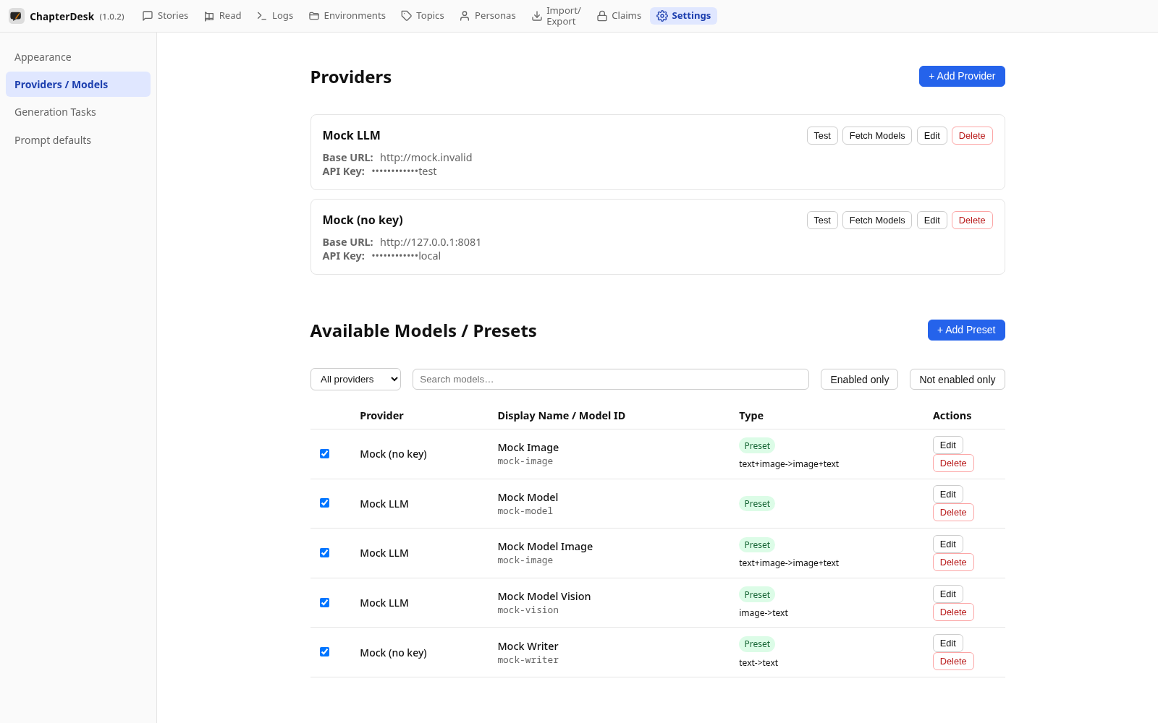Click the Search models input field
Viewport: 1158px width, 723px height.
click(610, 380)
